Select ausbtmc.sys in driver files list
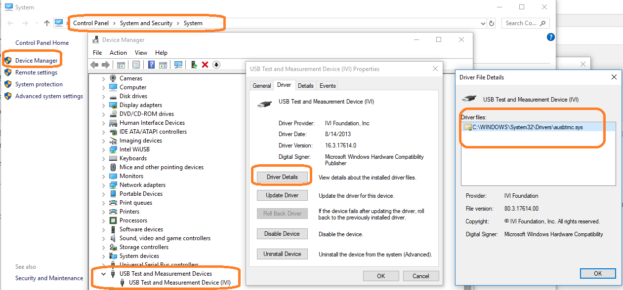The image size is (623, 290). click(527, 127)
